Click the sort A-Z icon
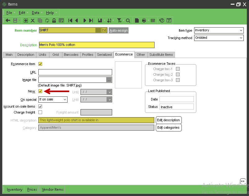The height and width of the screenshot is (196, 249). [x=109, y=20]
